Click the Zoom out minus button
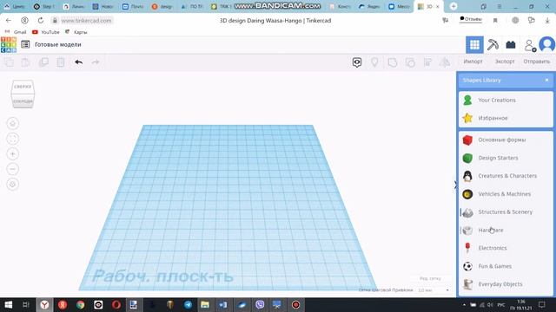This screenshot has width=556, height=312. click(13, 169)
